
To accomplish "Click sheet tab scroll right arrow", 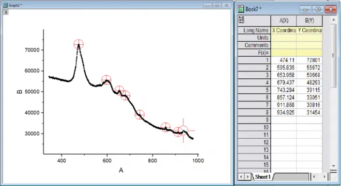I will pos(247,177).
